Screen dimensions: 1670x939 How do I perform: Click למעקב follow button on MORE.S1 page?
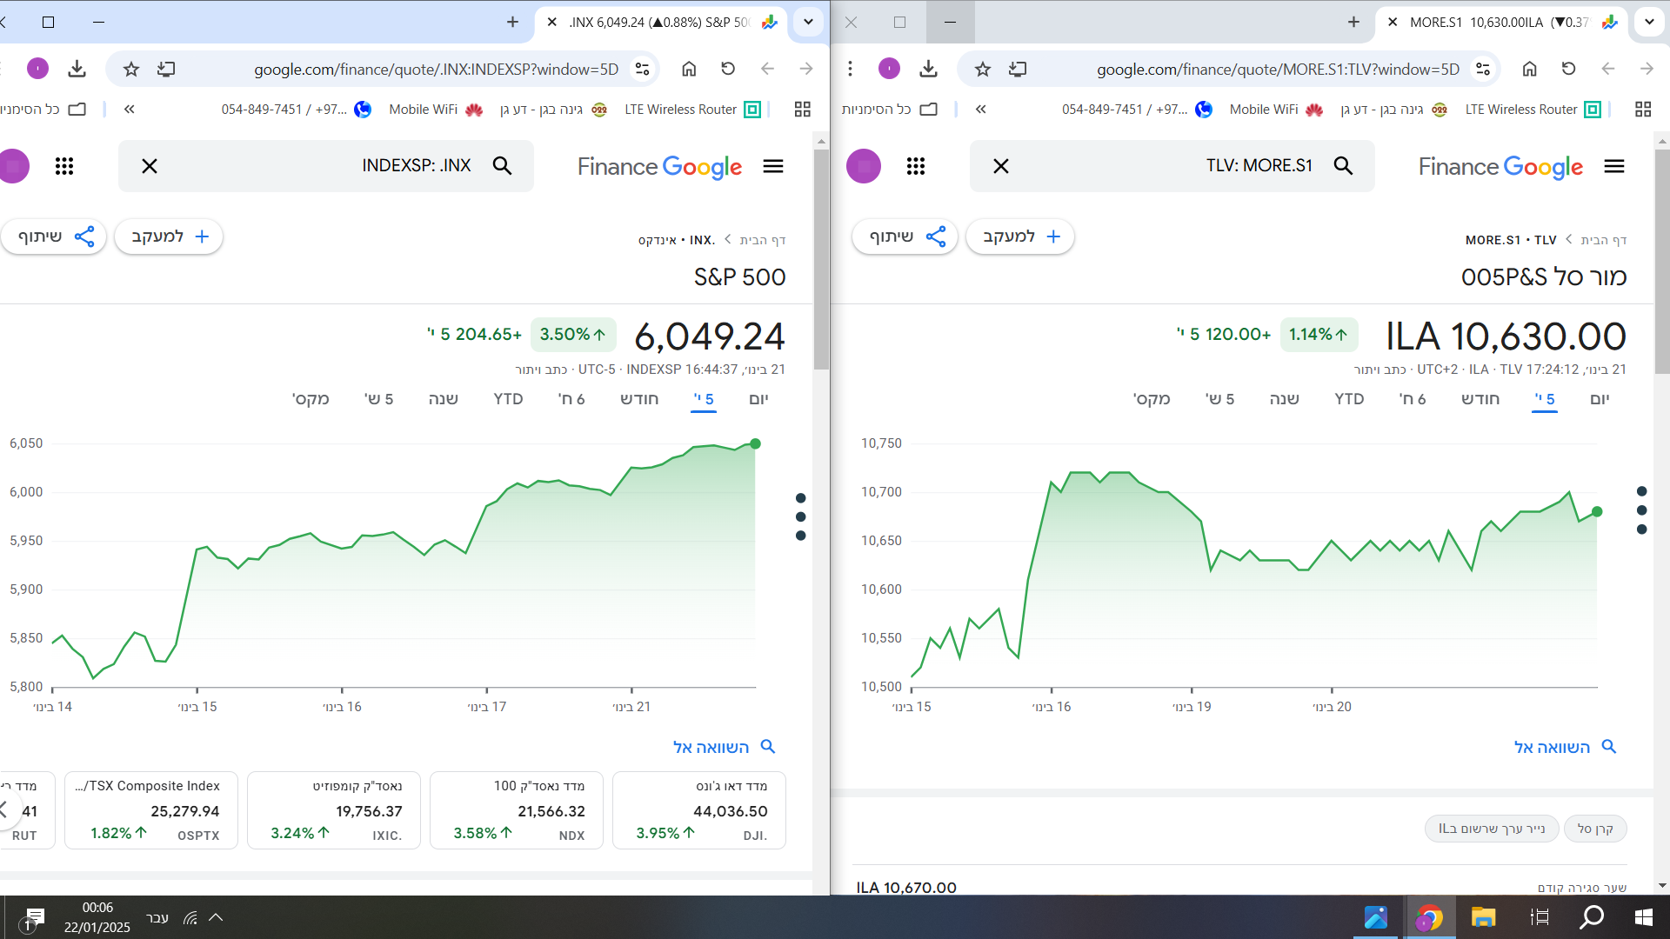(x=1019, y=236)
